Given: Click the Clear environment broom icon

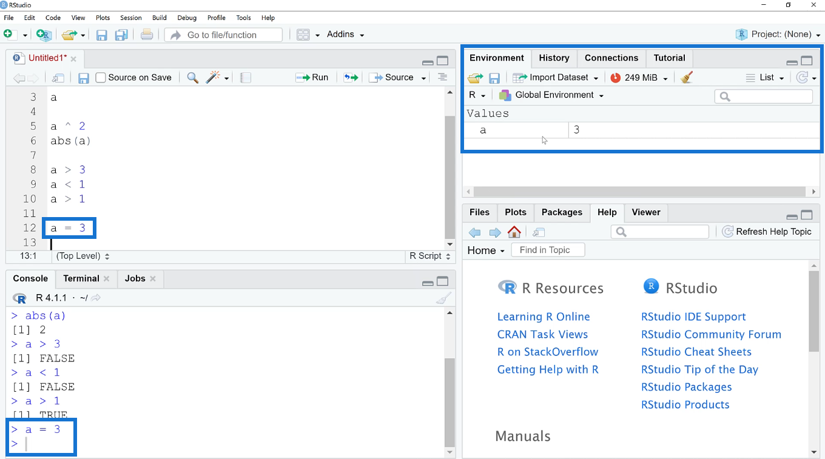Looking at the screenshot, I should pos(687,77).
